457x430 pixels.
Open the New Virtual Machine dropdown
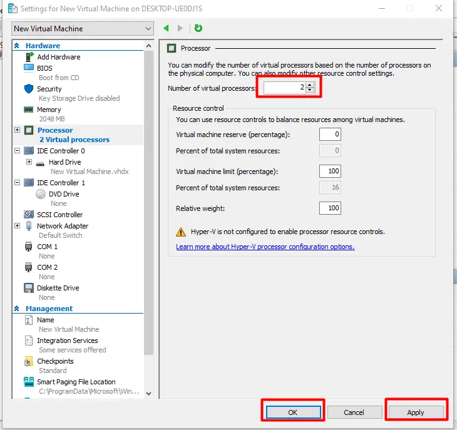point(83,29)
